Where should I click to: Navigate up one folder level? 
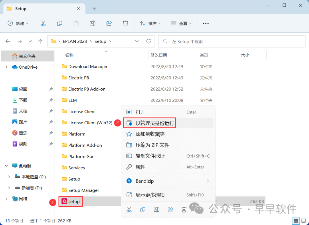pos(40,41)
